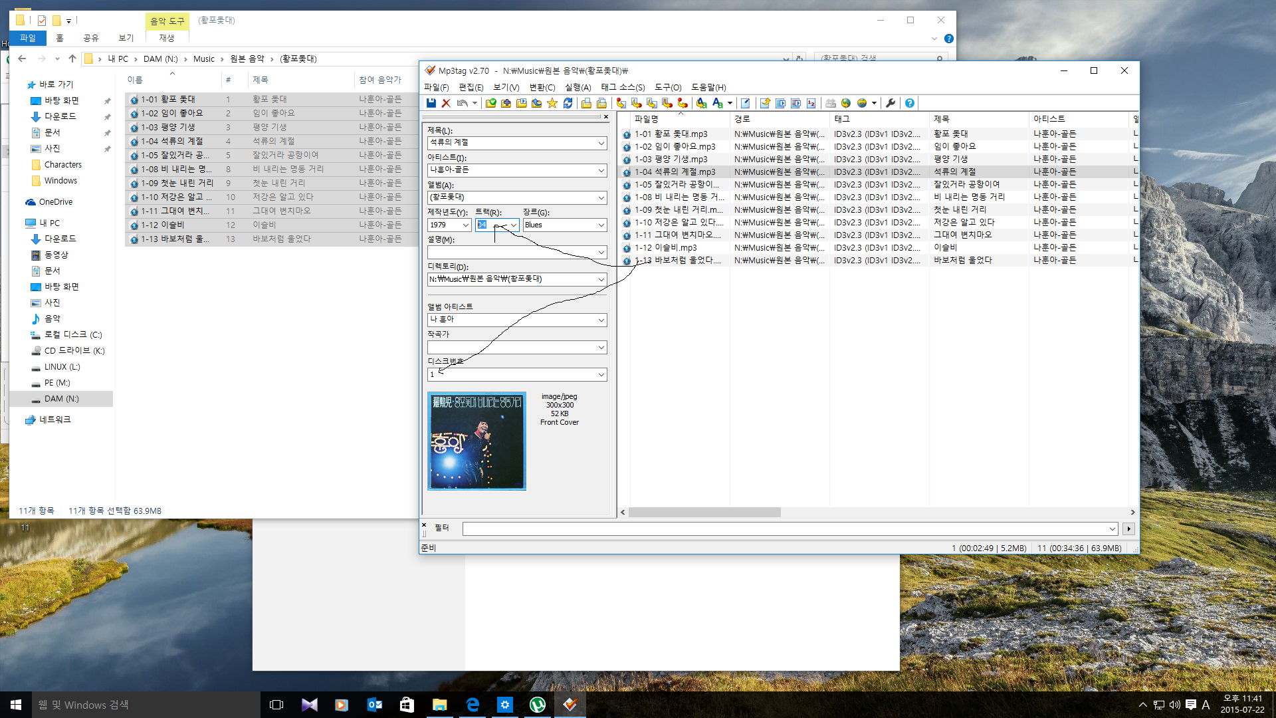
Task: Open the 도움말(H) menu in Mp3tag
Action: [708, 87]
